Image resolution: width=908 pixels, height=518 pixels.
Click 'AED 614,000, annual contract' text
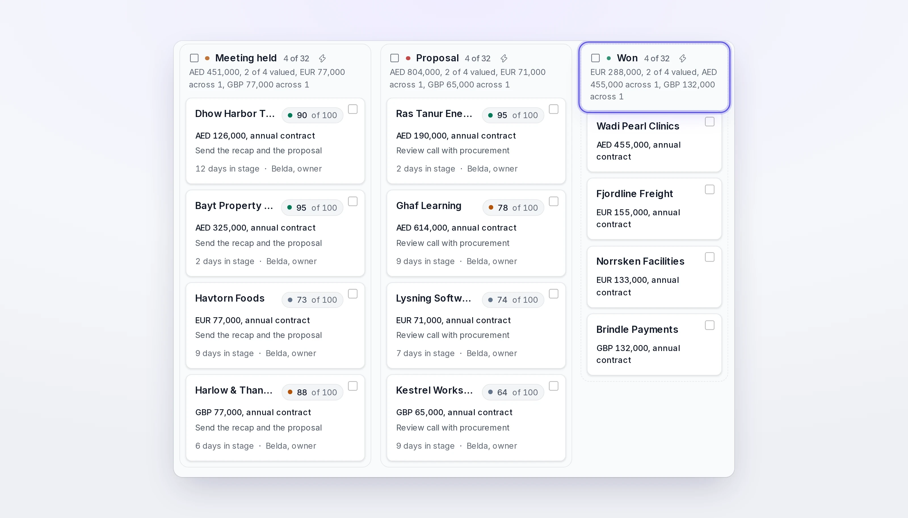coord(456,228)
